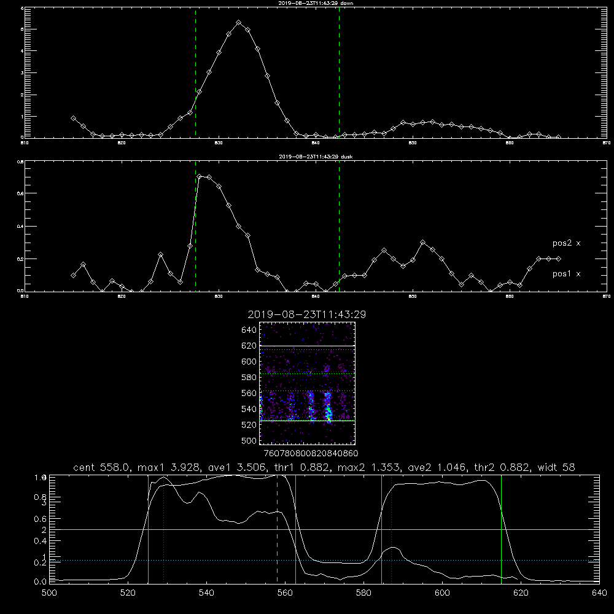Click the final diamond marker of the dusk curve
This screenshot has height=614, width=614.
pyautogui.click(x=558, y=259)
